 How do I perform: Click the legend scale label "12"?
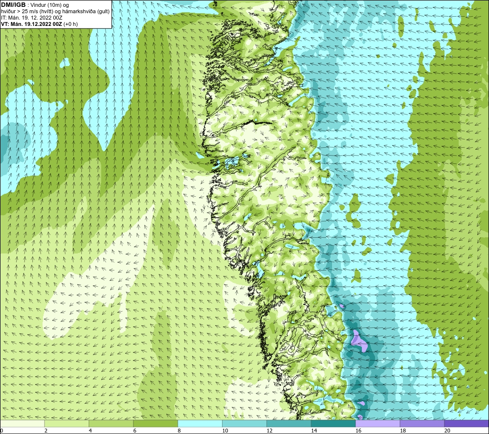(x=269, y=431)
